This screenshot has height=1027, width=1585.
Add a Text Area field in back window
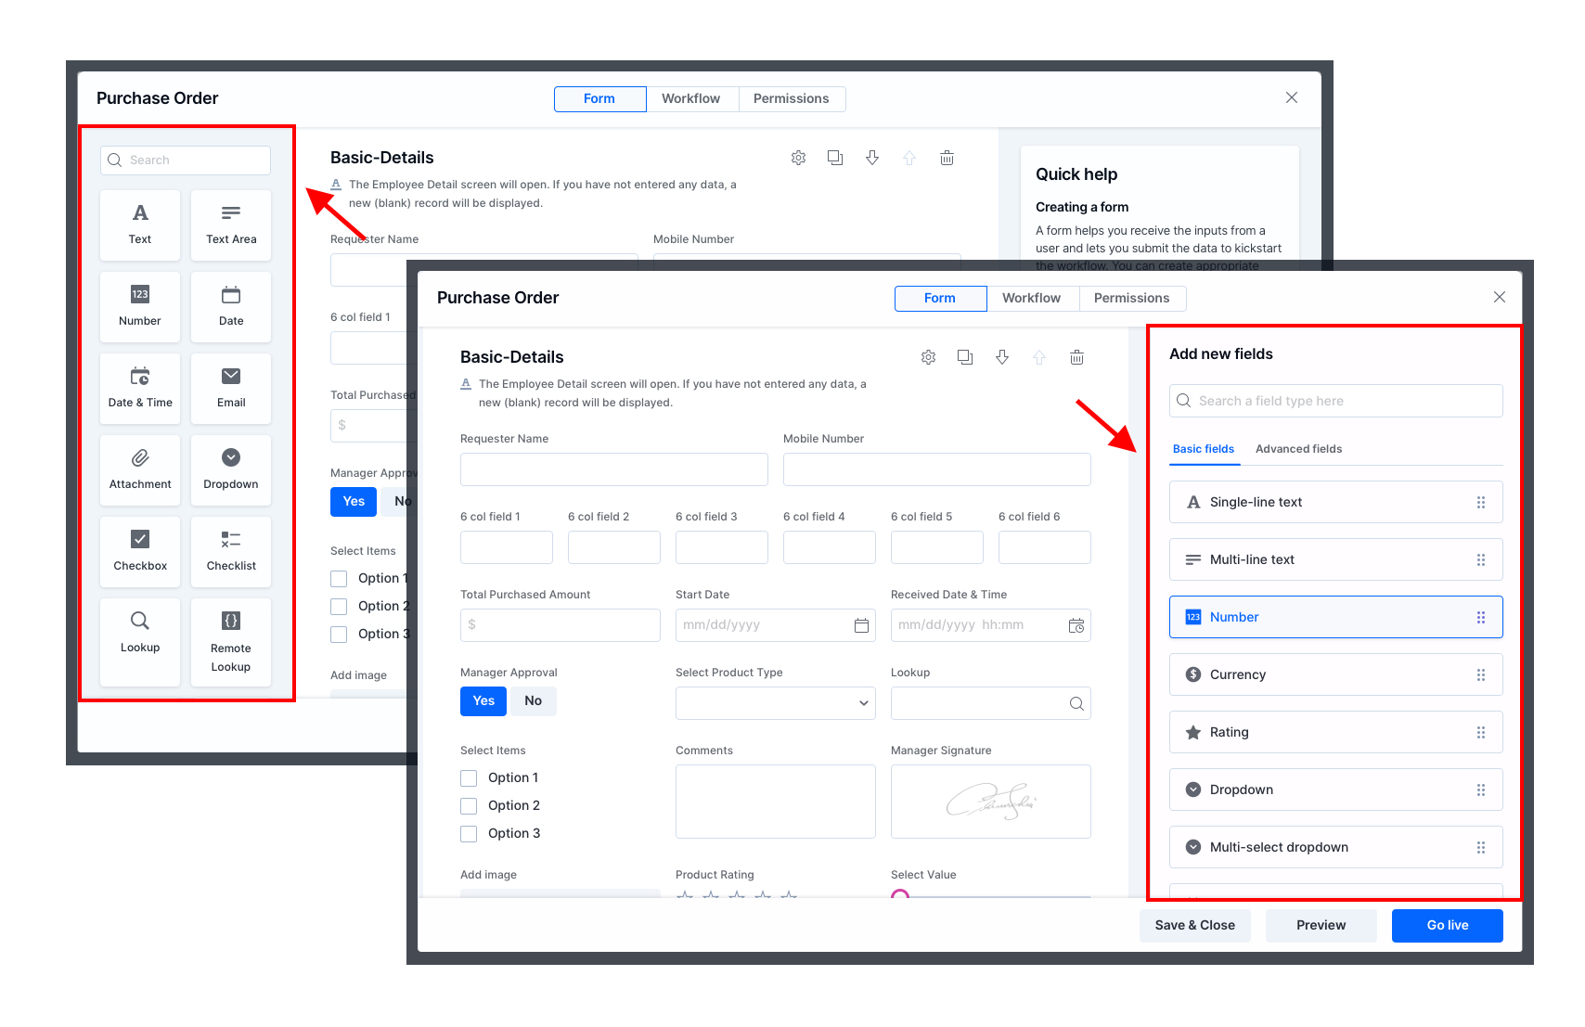click(x=231, y=225)
